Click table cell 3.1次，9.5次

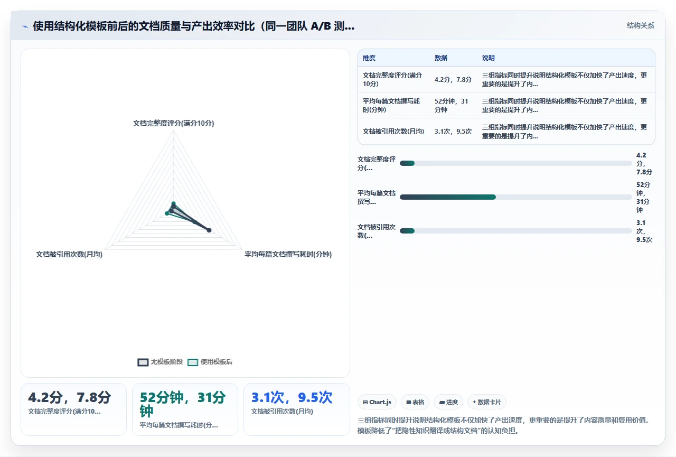click(453, 132)
